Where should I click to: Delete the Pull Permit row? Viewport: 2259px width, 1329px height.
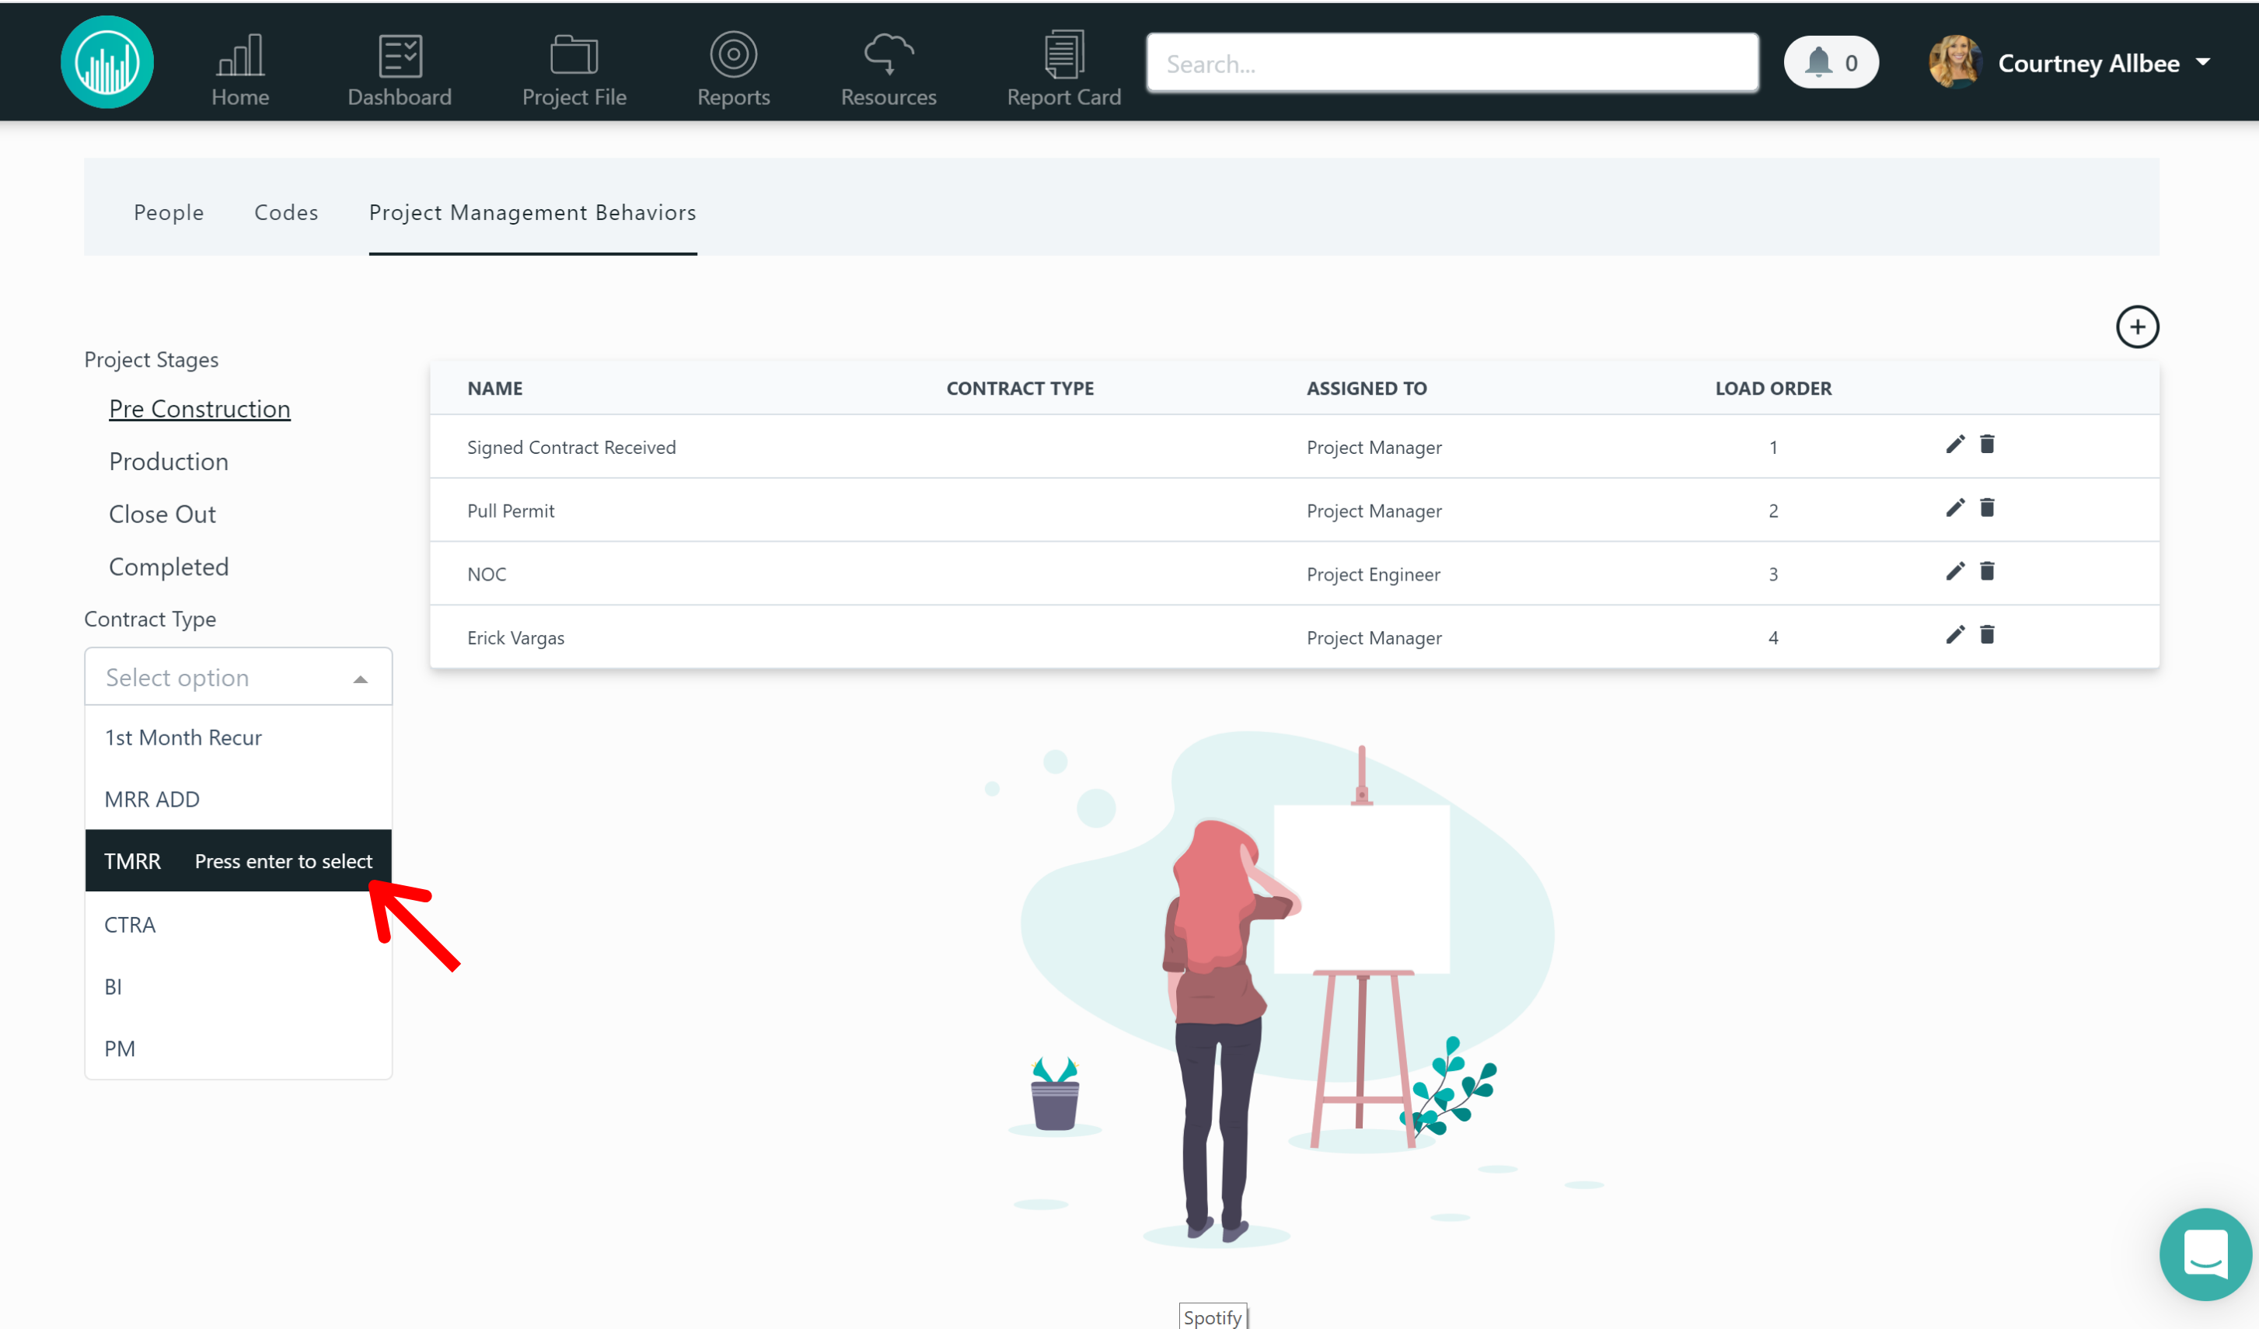coord(1986,508)
